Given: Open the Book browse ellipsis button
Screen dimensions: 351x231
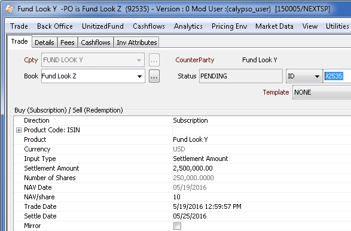Looking at the screenshot, I should (154, 76).
